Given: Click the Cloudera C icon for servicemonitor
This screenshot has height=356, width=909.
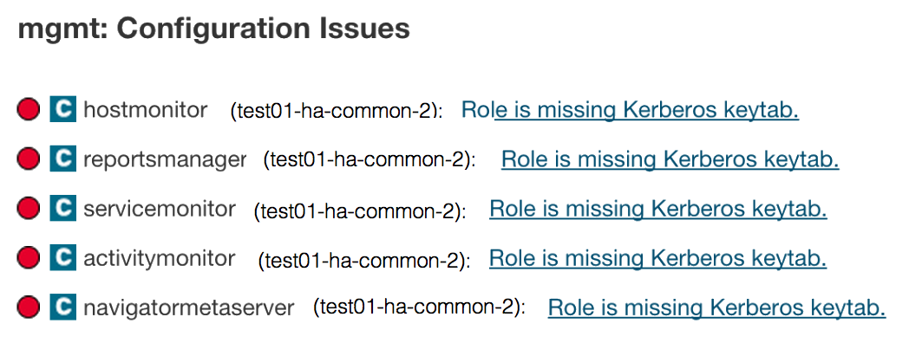Looking at the screenshot, I should [62, 209].
